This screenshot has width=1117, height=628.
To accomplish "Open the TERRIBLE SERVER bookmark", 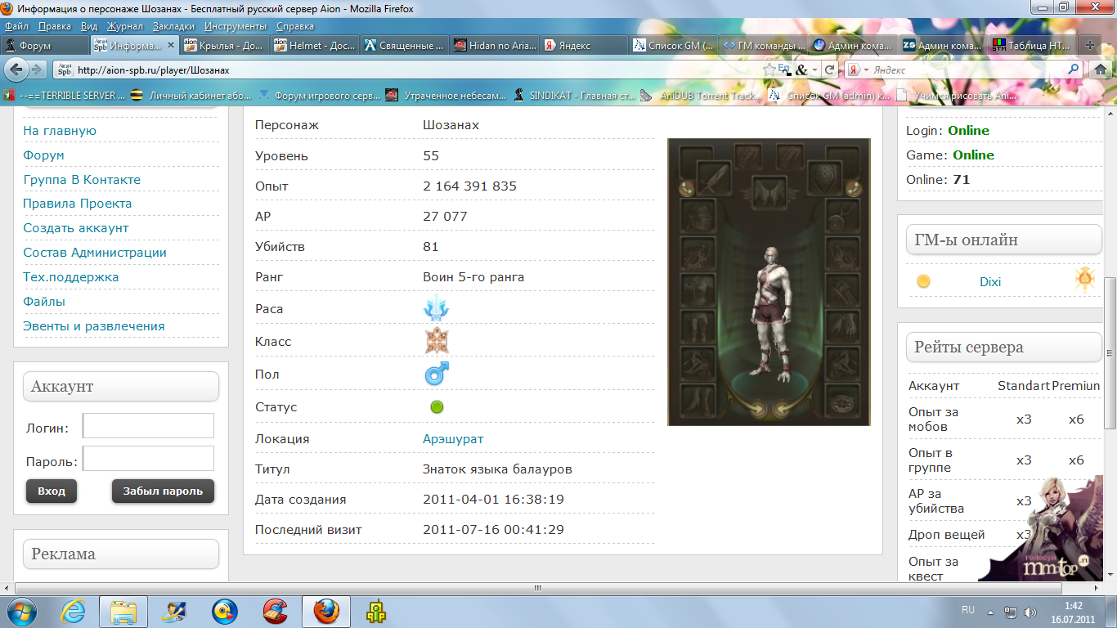I will (64, 96).
